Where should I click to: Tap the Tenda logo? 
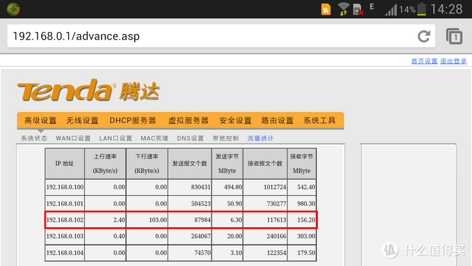point(88,90)
